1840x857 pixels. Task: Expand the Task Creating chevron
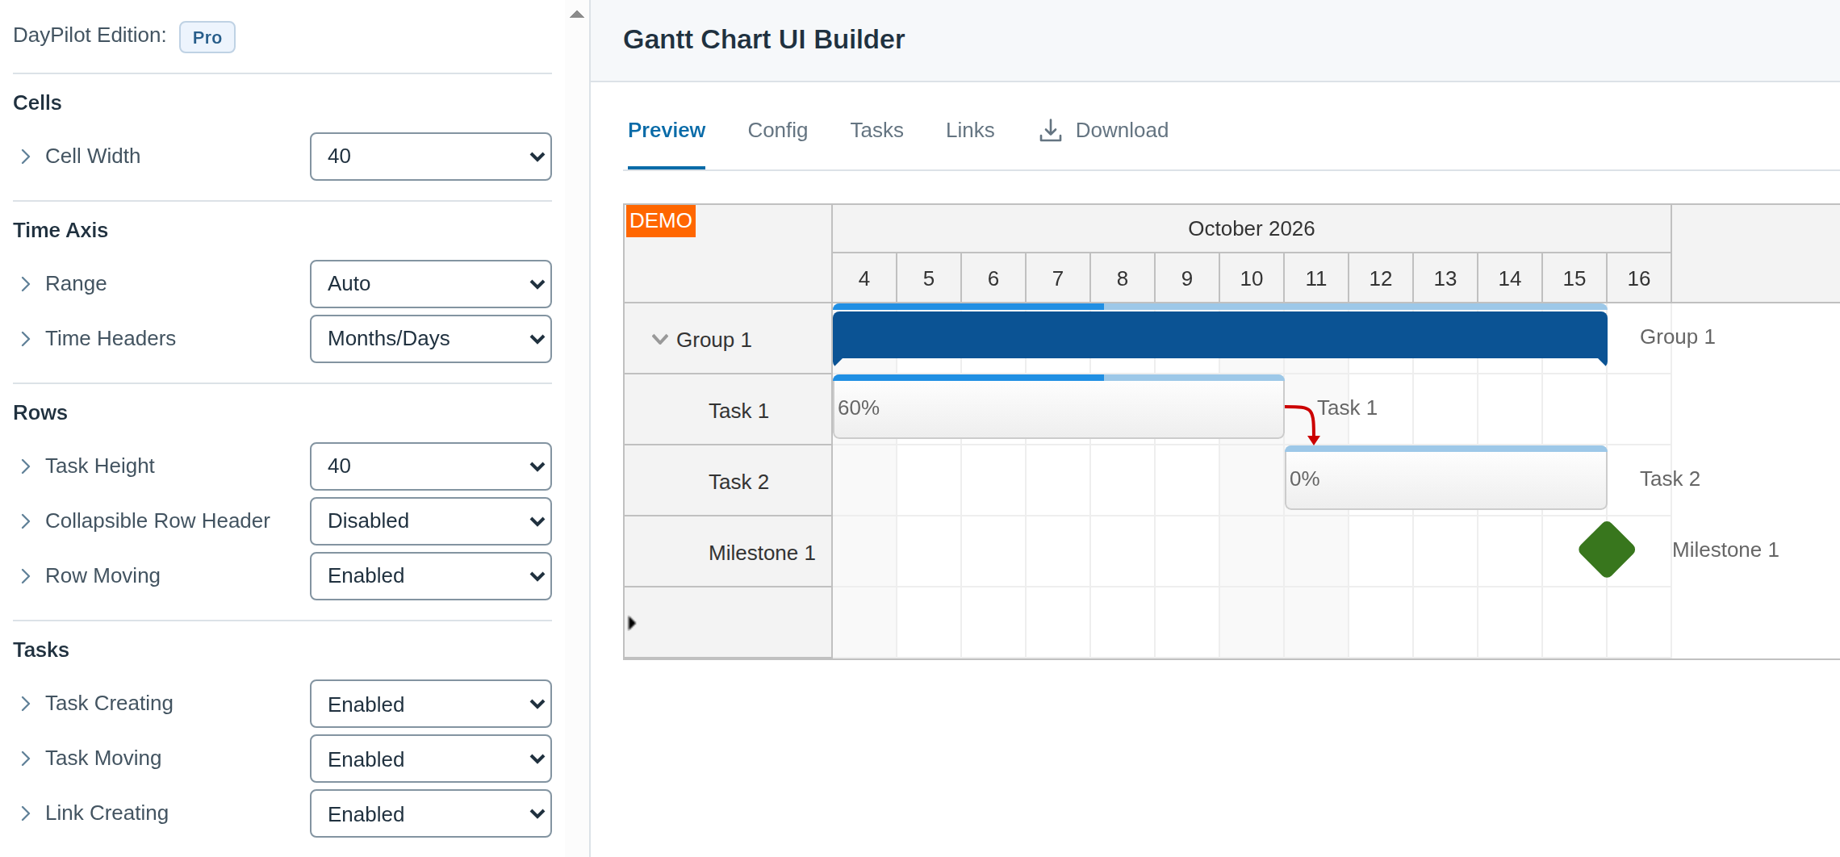point(26,704)
